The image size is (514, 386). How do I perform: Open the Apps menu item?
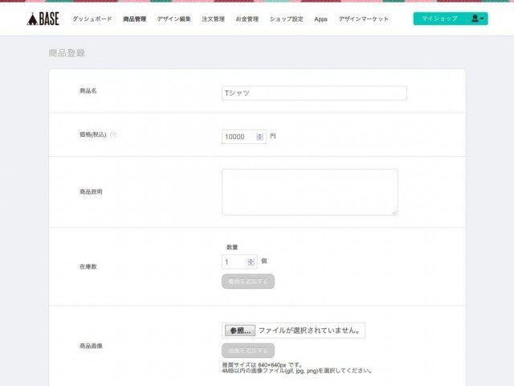point(321,19)
